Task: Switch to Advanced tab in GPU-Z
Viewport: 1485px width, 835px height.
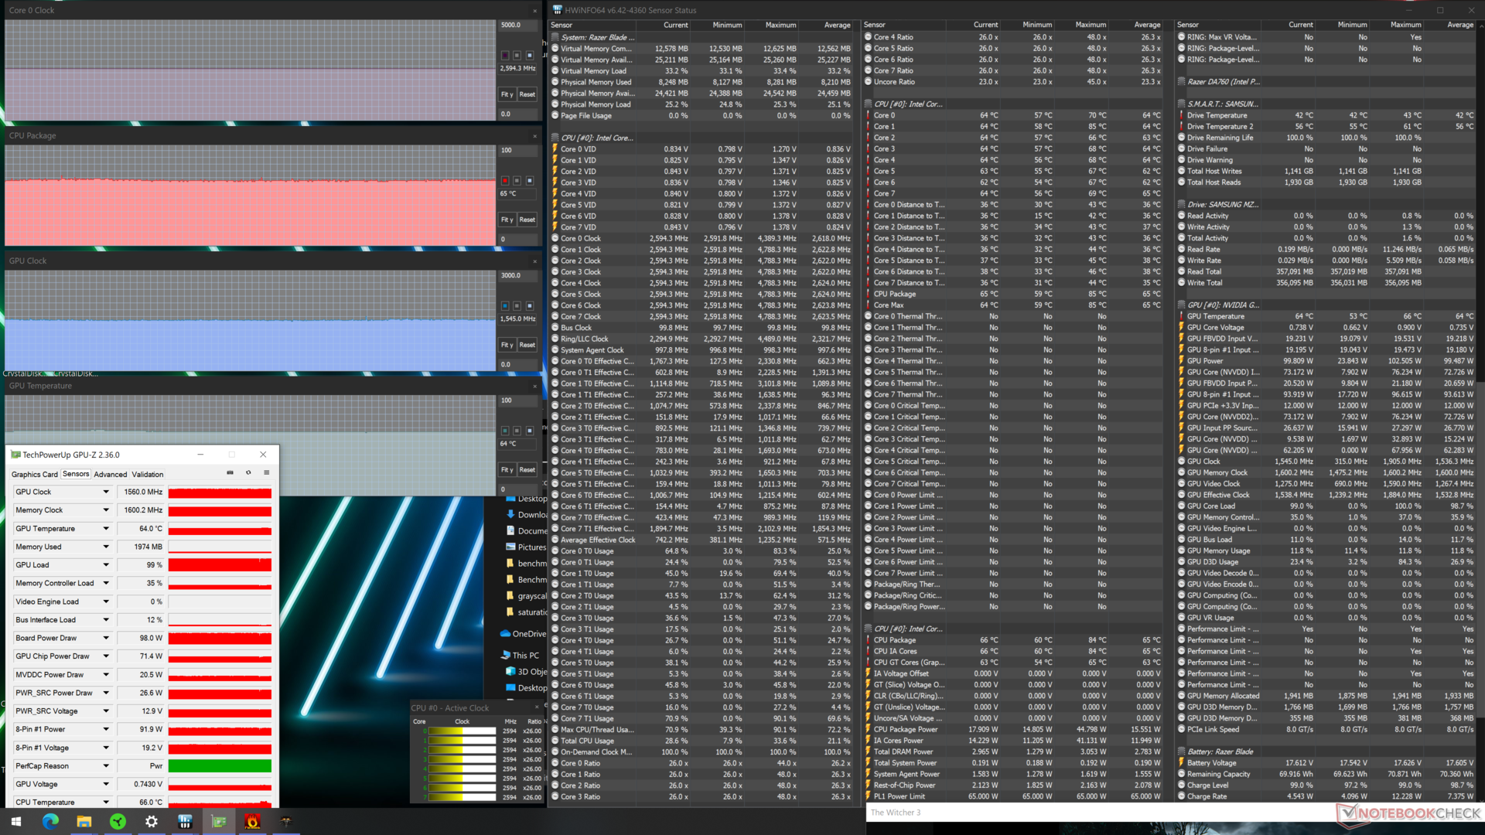Action: coord(110,474)
